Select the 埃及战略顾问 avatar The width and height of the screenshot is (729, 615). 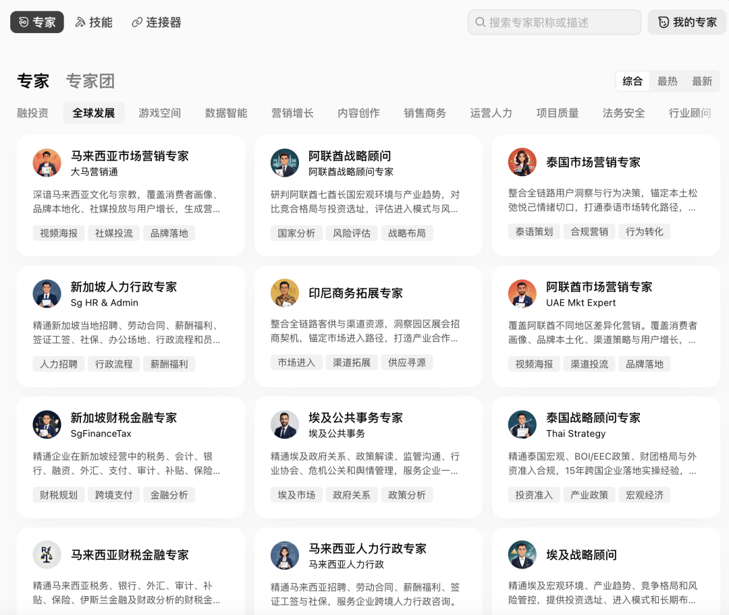[522, 554]
